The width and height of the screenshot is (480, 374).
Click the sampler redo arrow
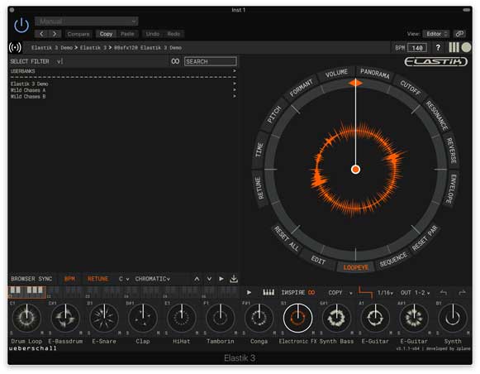click(463, 293)
